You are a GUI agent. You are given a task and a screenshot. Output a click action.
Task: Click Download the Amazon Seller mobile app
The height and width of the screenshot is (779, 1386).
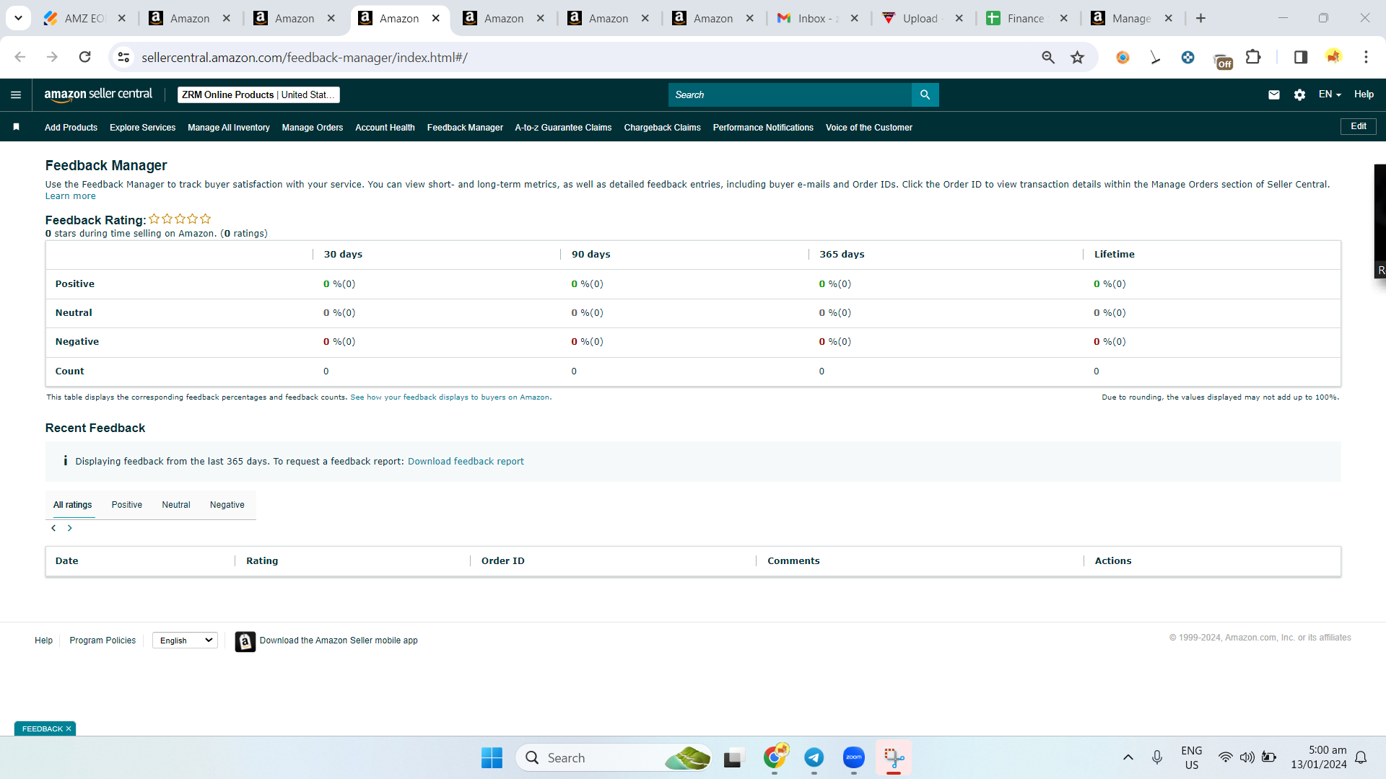click(339, 641)
